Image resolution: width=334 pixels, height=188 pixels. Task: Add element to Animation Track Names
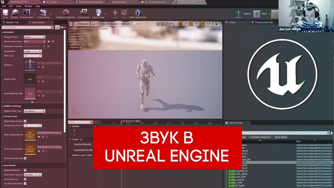(44, 46)
